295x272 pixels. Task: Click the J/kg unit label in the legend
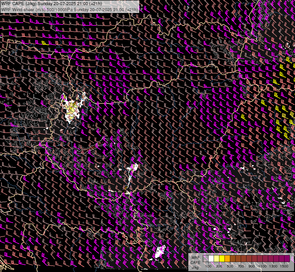coord(195,267)
